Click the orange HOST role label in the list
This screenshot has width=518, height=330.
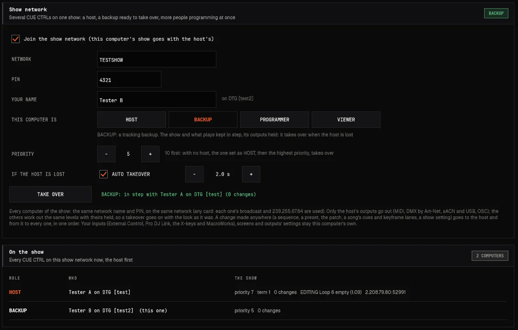pos(15,292)
